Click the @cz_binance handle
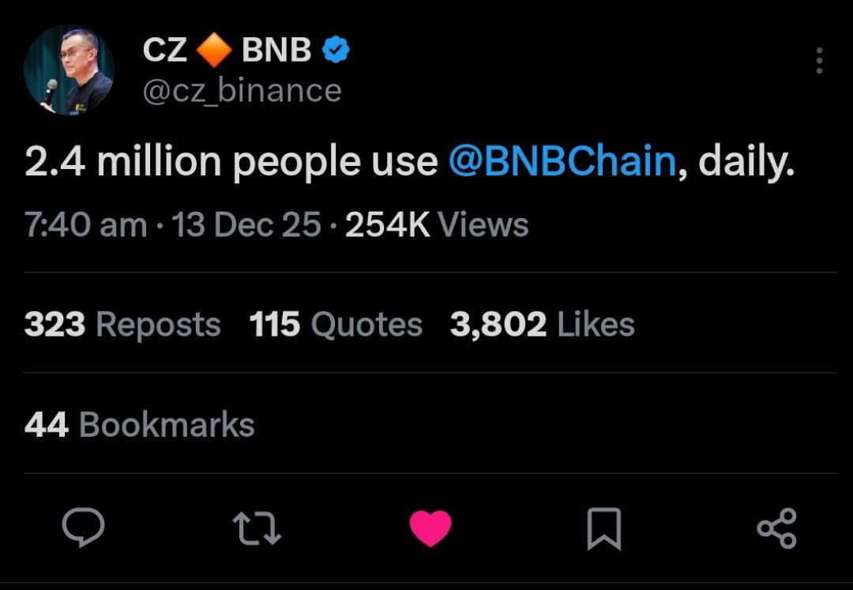The image size is (853, 590). (x=242, y=90)
